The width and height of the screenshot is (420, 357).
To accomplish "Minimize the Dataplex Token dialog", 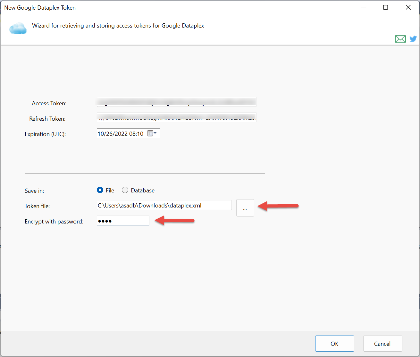I will tap(363, 7).
